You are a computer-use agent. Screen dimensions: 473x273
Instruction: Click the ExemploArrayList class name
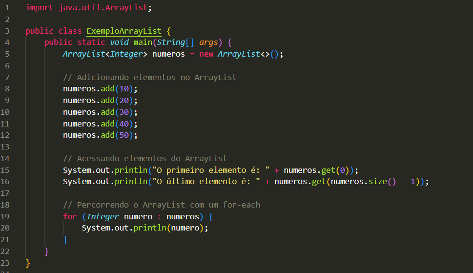123,31
